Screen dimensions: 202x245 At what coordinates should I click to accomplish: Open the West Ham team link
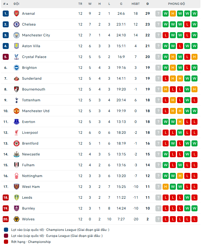(31, 187)
